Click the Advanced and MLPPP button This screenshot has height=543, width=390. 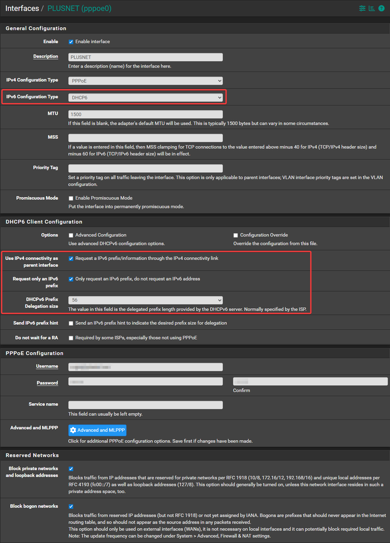pos(97,430)
